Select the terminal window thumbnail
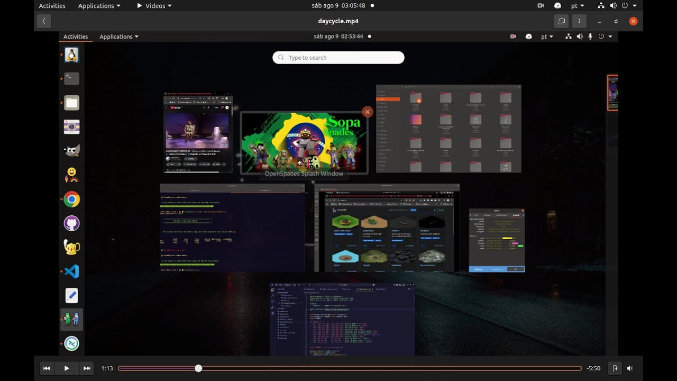The width and height of the screenshot is (677, 381). [x=232, y=228]
